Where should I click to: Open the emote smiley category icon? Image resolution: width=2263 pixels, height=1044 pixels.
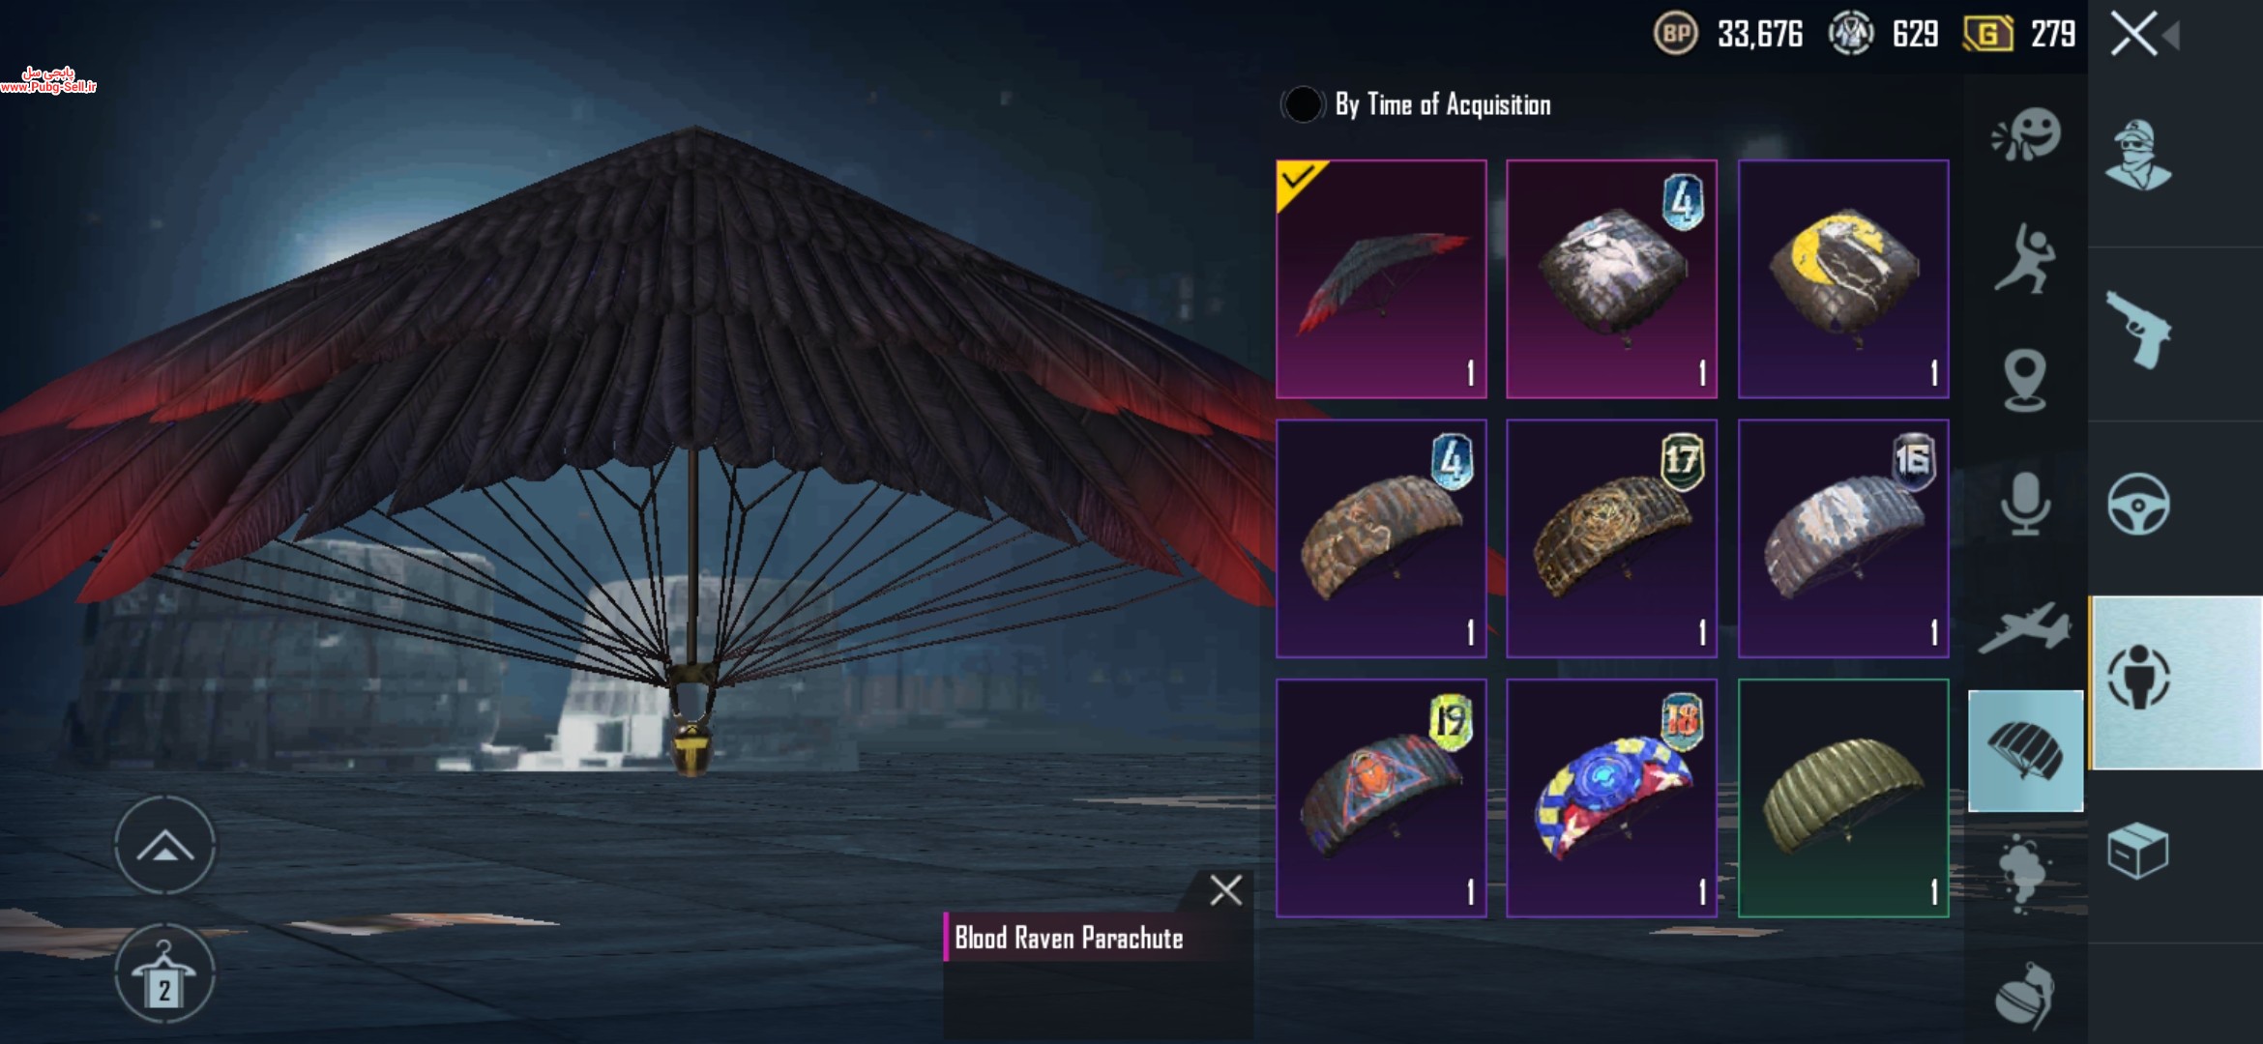pyautogui.click(x=2026, y=135)
